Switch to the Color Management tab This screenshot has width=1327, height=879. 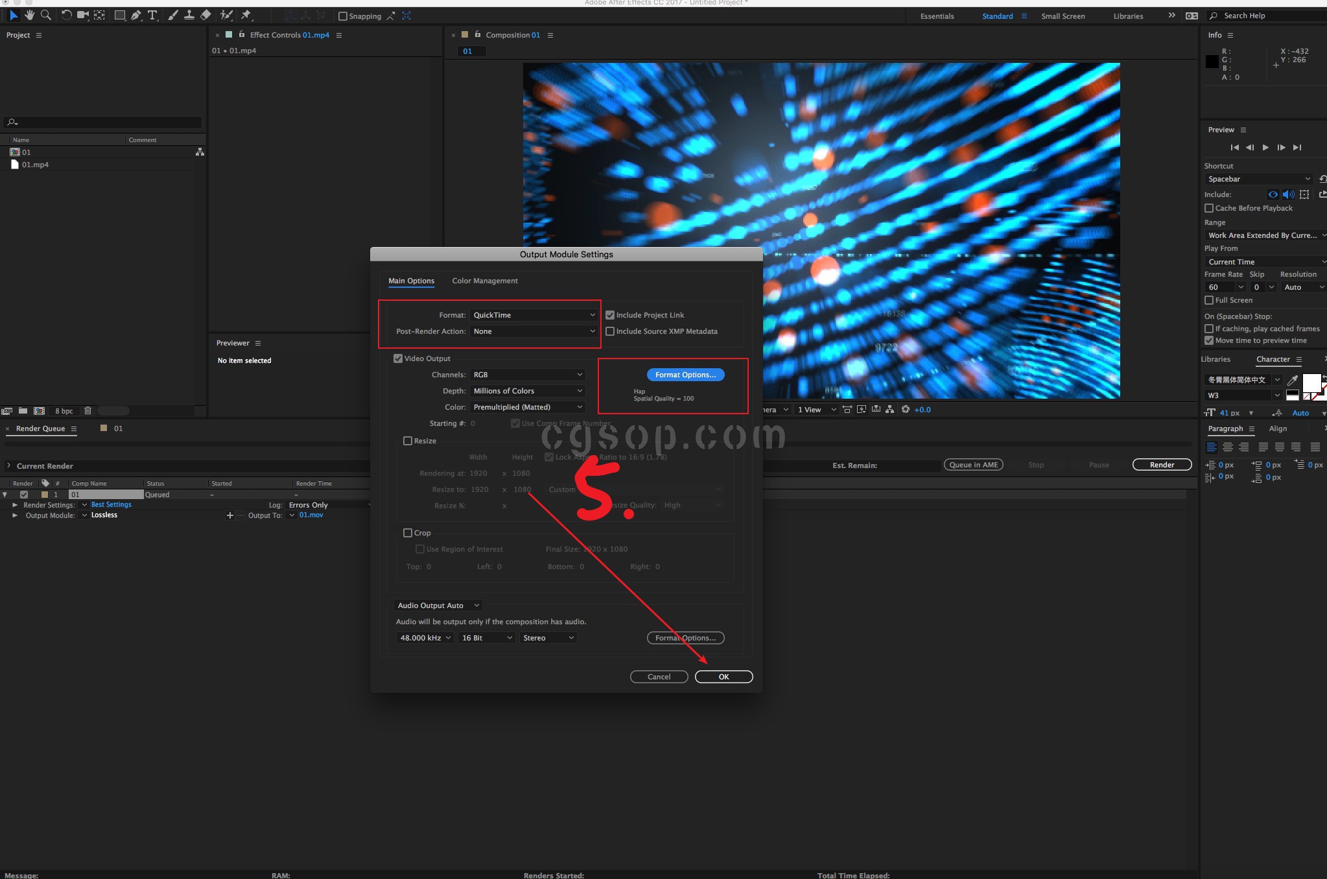click(x=484, y=281)
